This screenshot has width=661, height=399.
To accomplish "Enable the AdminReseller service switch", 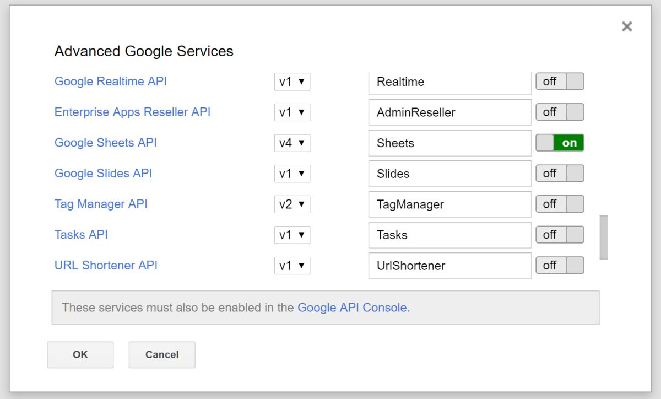I will [560, 112].
